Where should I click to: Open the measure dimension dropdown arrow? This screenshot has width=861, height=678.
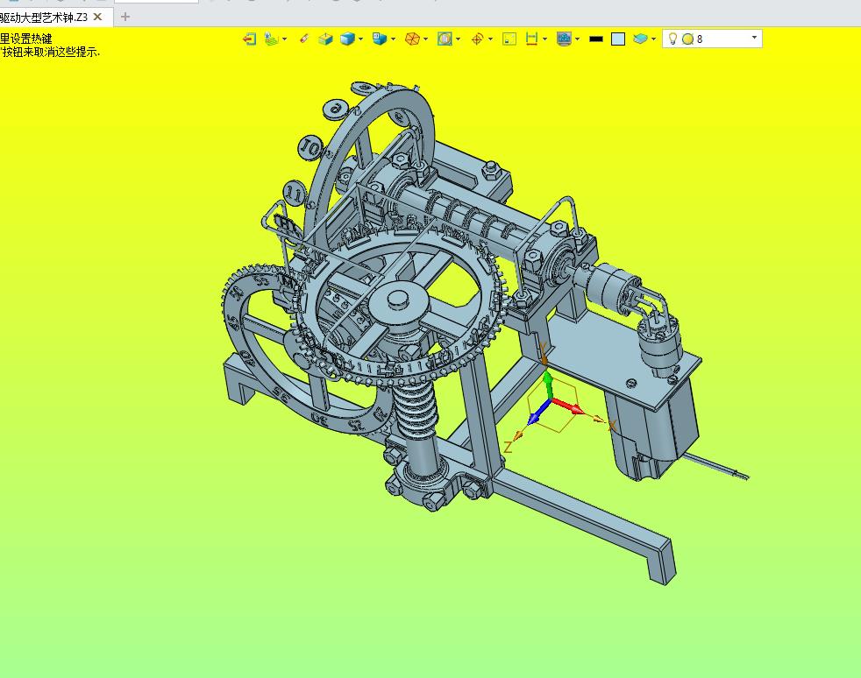point(544,39)
